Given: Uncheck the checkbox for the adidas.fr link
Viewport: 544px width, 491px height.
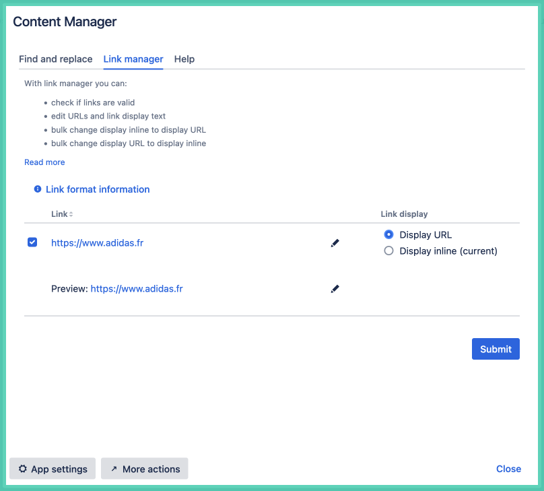Looking at the screenshot, I should tap(32, 242).
